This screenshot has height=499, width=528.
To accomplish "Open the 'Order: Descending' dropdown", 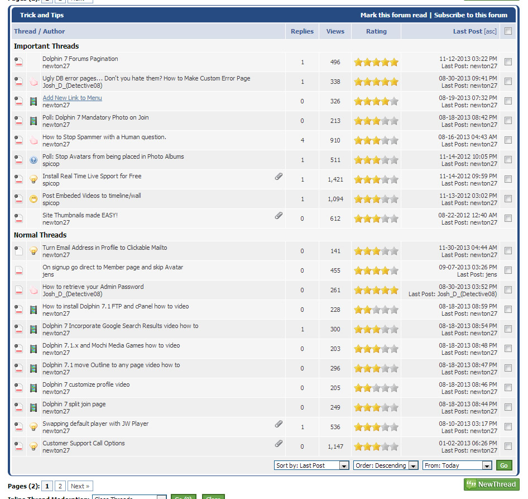I will [x=386, y=465].
